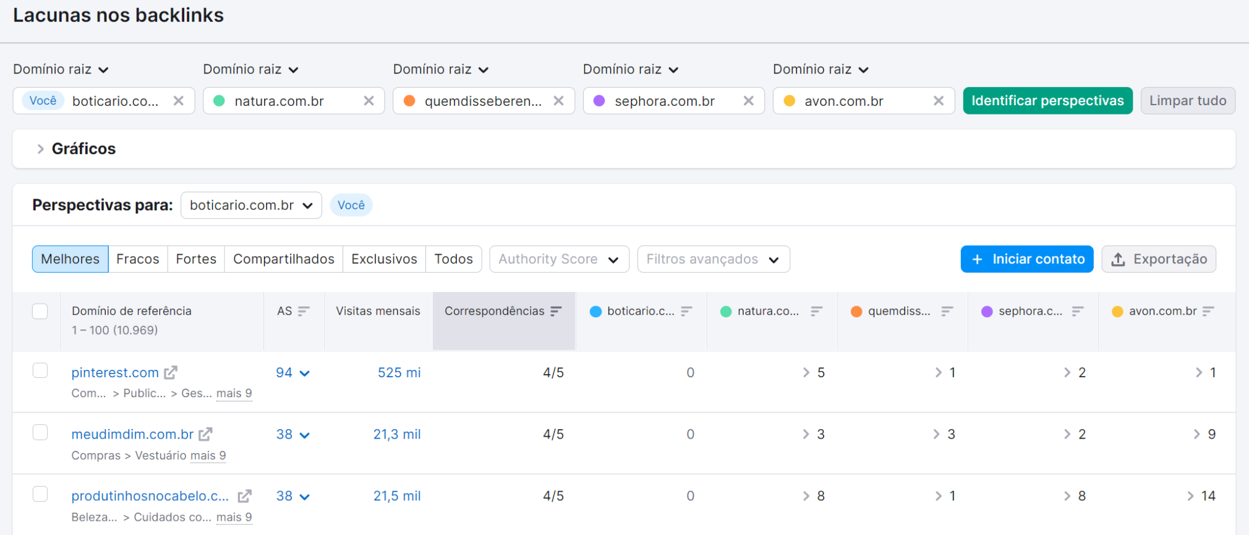
Task: Click the Visitas mensais column header
Action: pyautogui.click(x=378, y=311)
